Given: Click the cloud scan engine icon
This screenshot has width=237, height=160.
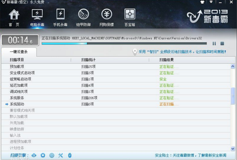Looking at the screenshot, I should click(x=34, y=155).
